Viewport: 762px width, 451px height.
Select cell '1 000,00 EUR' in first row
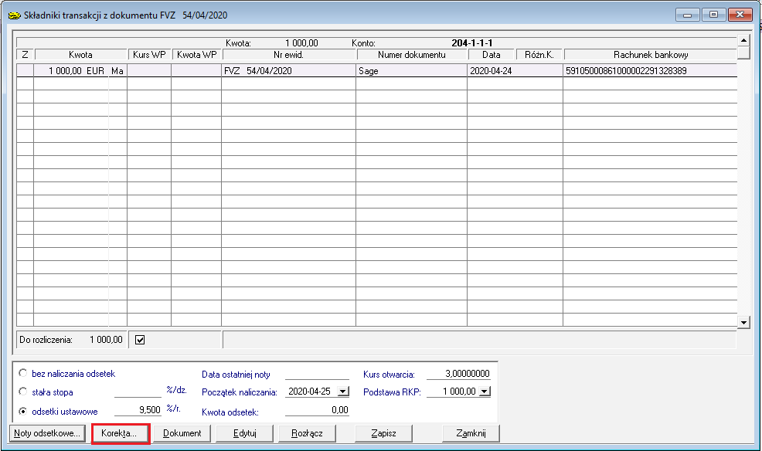[71, 71]
